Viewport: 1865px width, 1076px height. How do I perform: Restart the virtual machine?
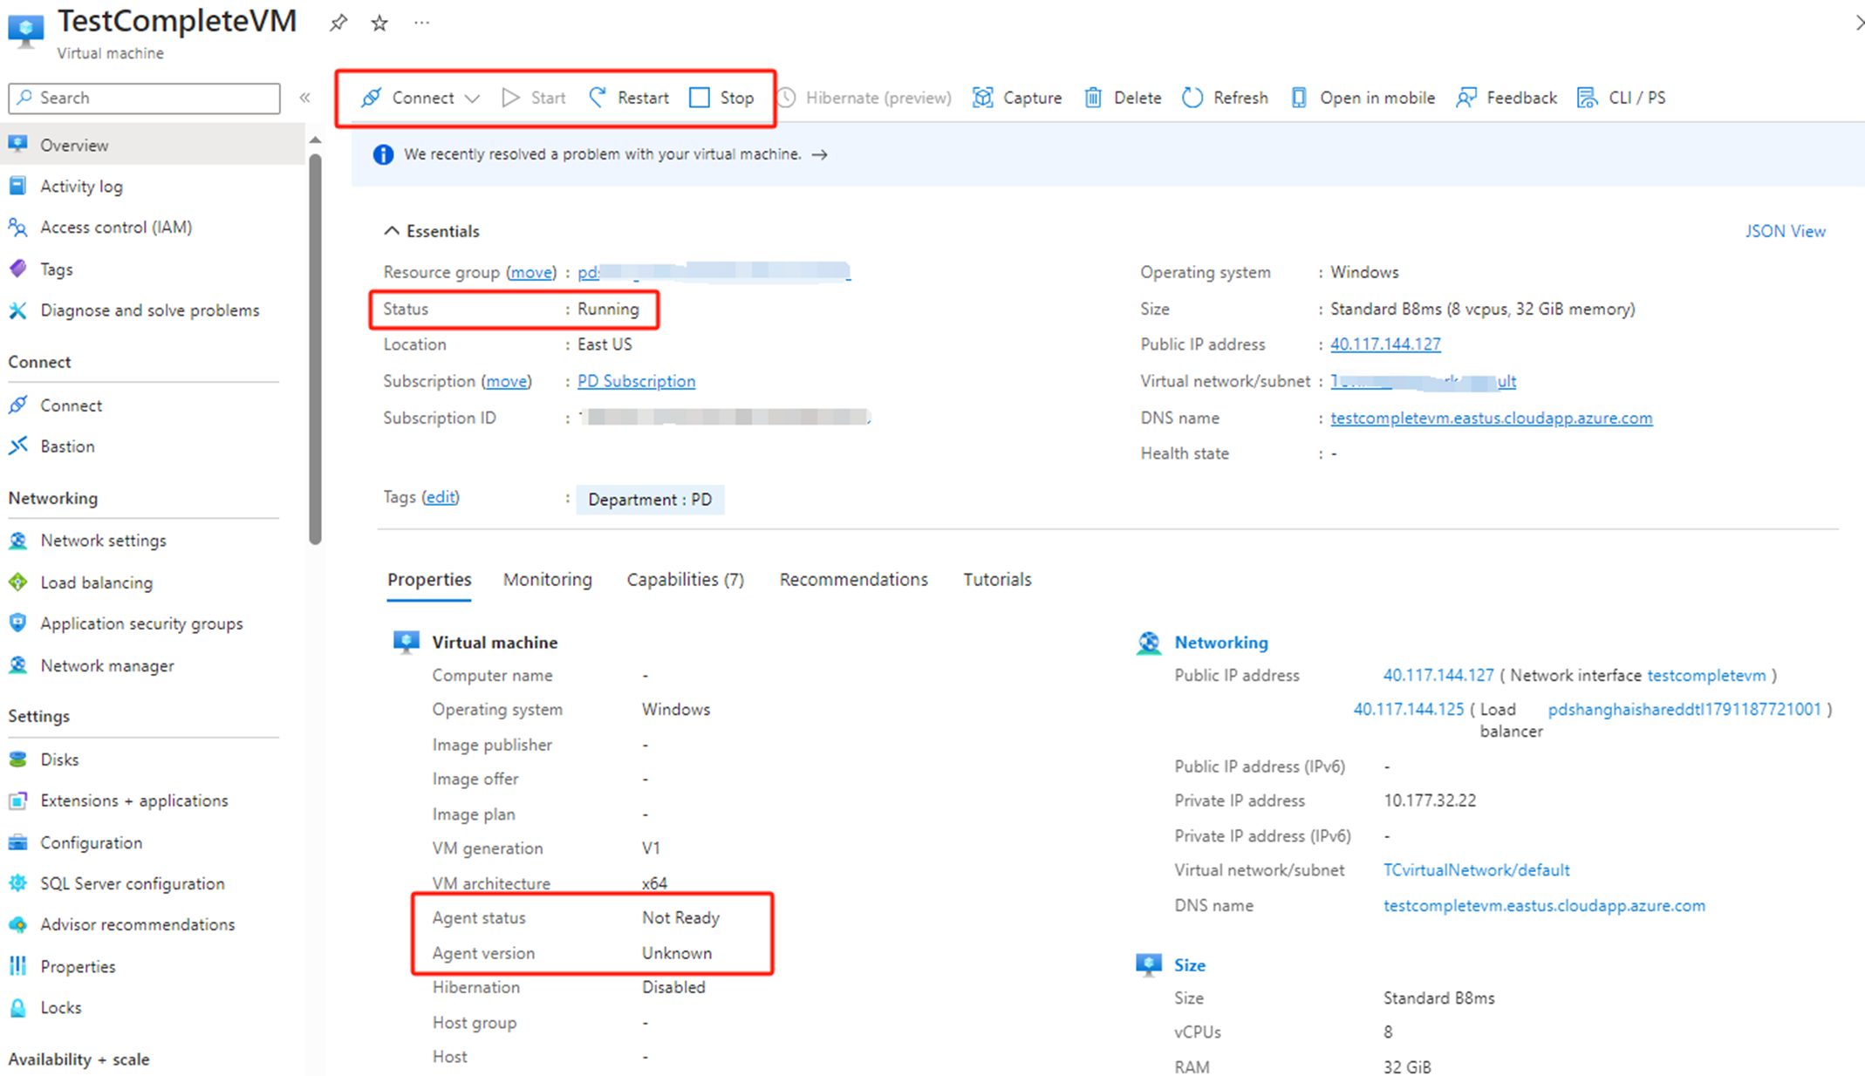click(629, 98)
